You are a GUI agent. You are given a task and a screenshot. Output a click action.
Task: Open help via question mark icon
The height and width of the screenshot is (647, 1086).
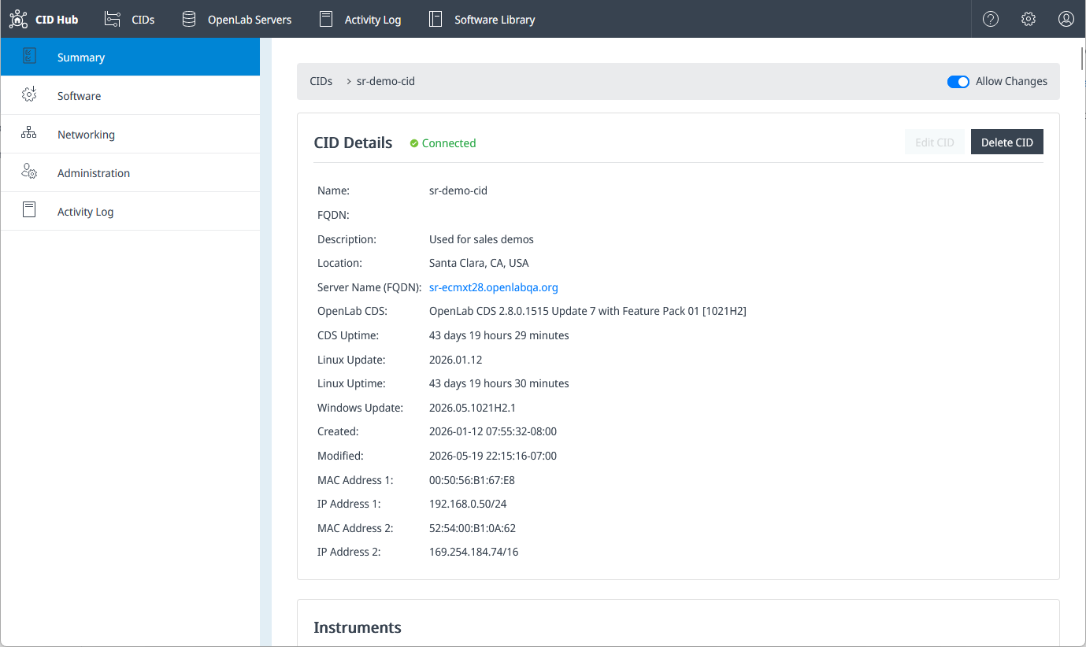(x=991, y=19)
